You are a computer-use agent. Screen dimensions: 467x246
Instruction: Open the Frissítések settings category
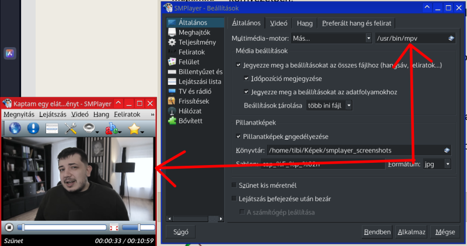pos(195,101)
